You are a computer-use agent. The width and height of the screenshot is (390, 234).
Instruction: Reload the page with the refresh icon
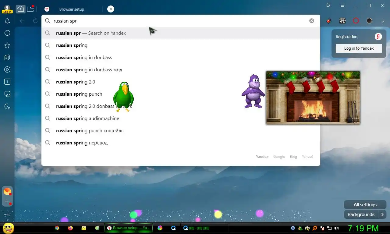(x=35, y=21)
